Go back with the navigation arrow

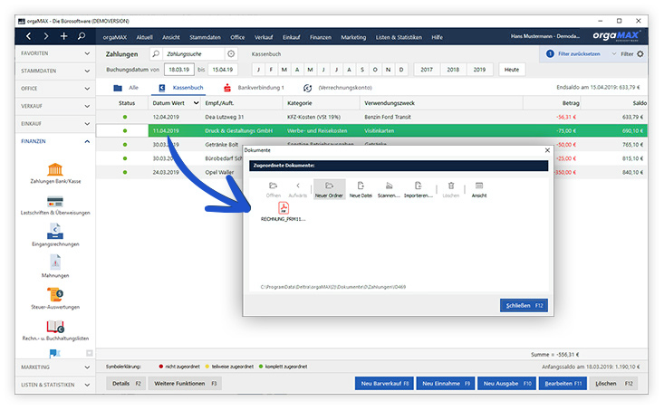click(x=28, y=36)
